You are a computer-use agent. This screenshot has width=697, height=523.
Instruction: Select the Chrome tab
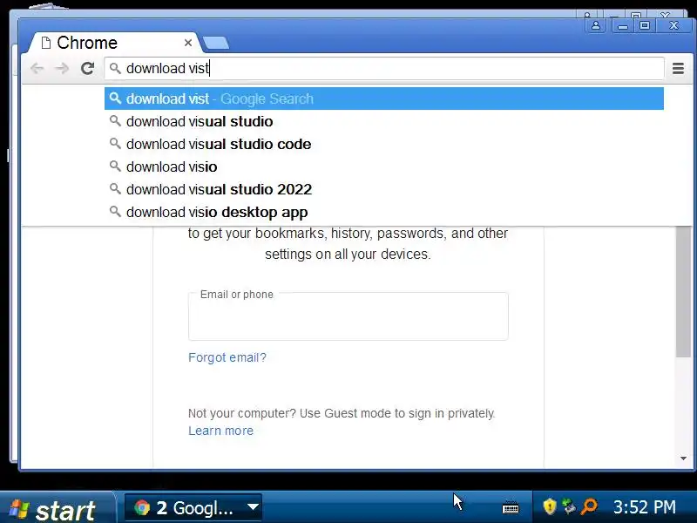[113, 43]
